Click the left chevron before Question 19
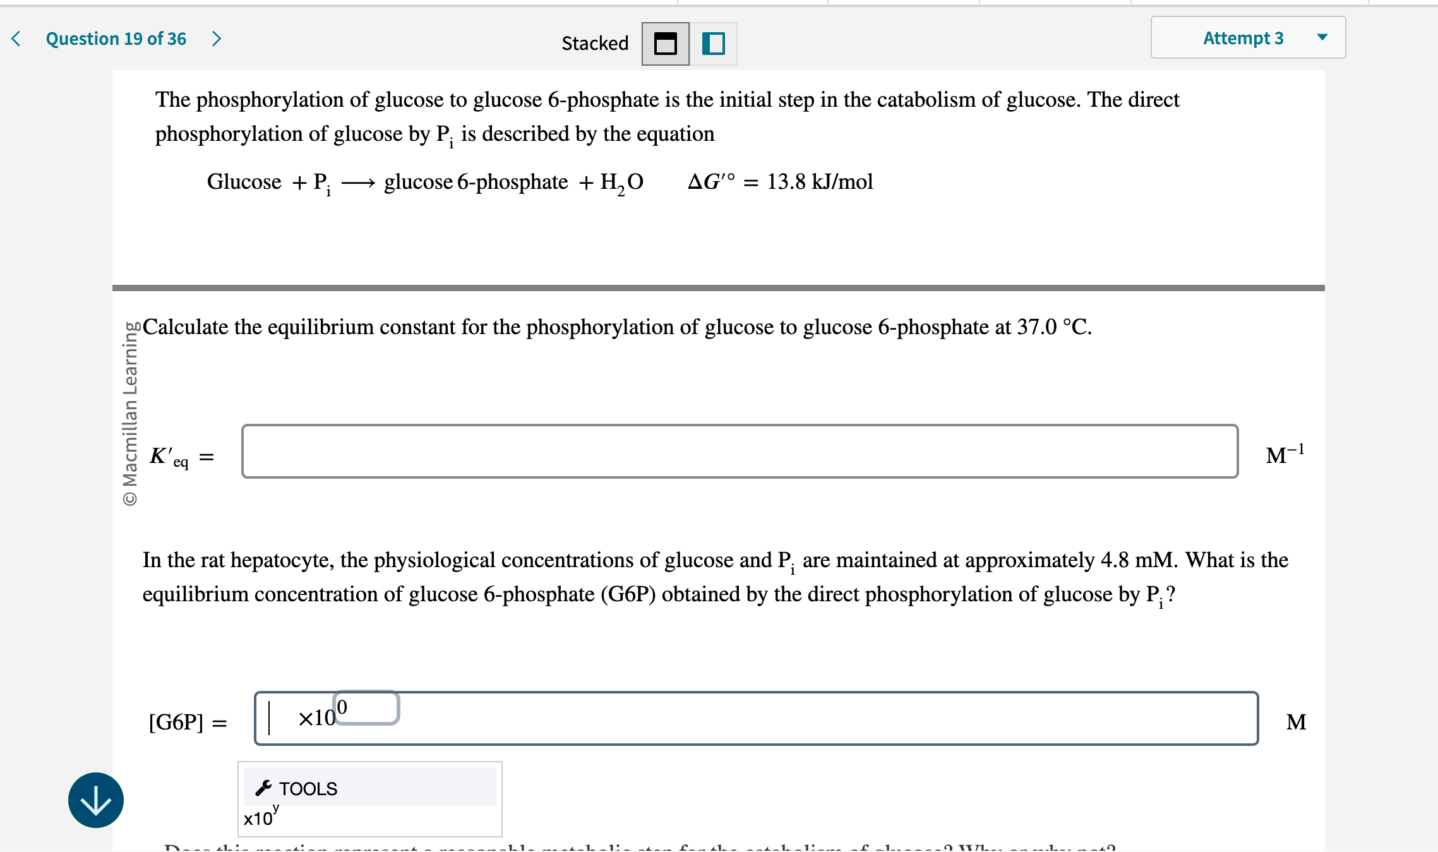The image size is (1438, 852). point(15,39)
